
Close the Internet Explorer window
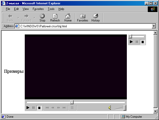click(x=155, y=3)
